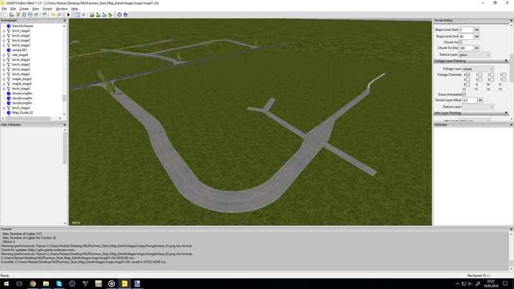Collapse the Info Layer Painting section
Image resolution: width=514 pixels, height=289 pixels.
506,113
